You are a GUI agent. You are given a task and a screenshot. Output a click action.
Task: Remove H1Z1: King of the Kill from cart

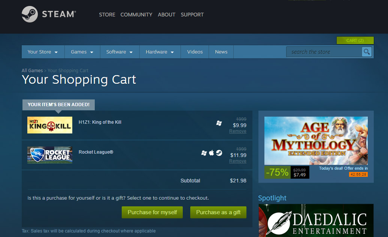(238, 131)
